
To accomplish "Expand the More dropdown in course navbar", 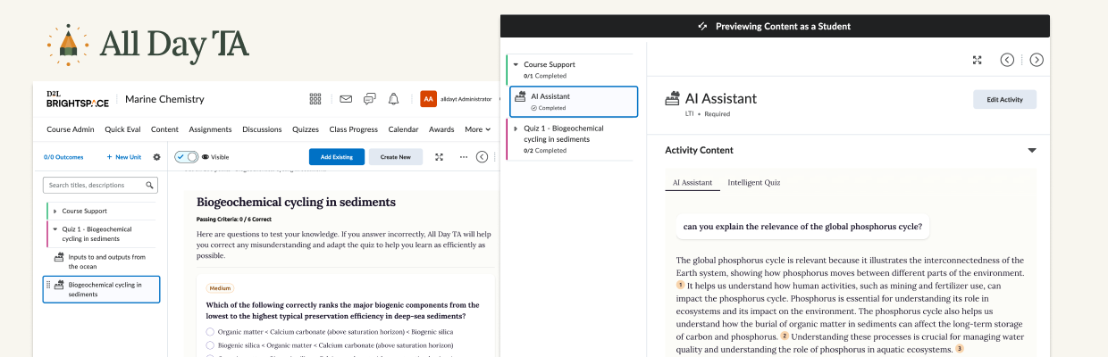I will [x=477, y=129].
